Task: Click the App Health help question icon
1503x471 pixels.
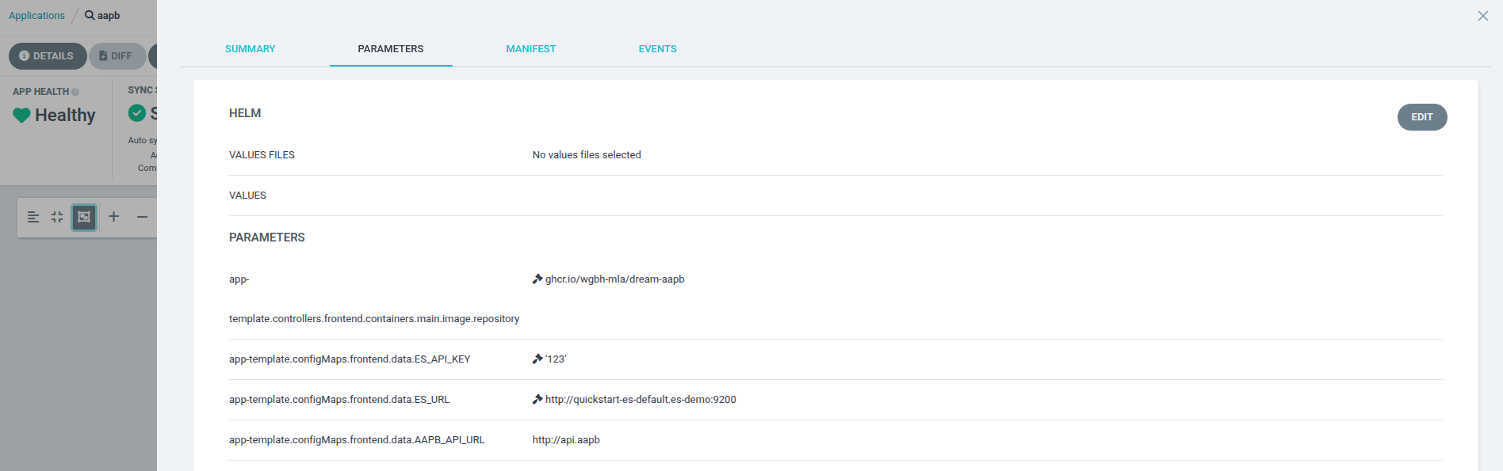Action: click(75, 92)
